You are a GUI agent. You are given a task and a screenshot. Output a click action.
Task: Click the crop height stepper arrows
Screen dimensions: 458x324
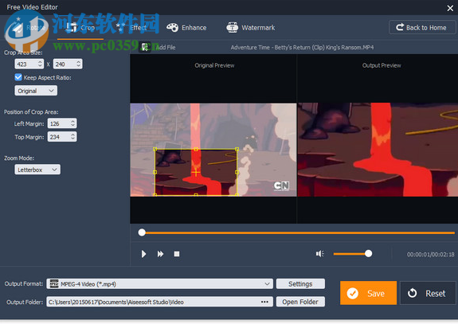[x=79, y=64]
